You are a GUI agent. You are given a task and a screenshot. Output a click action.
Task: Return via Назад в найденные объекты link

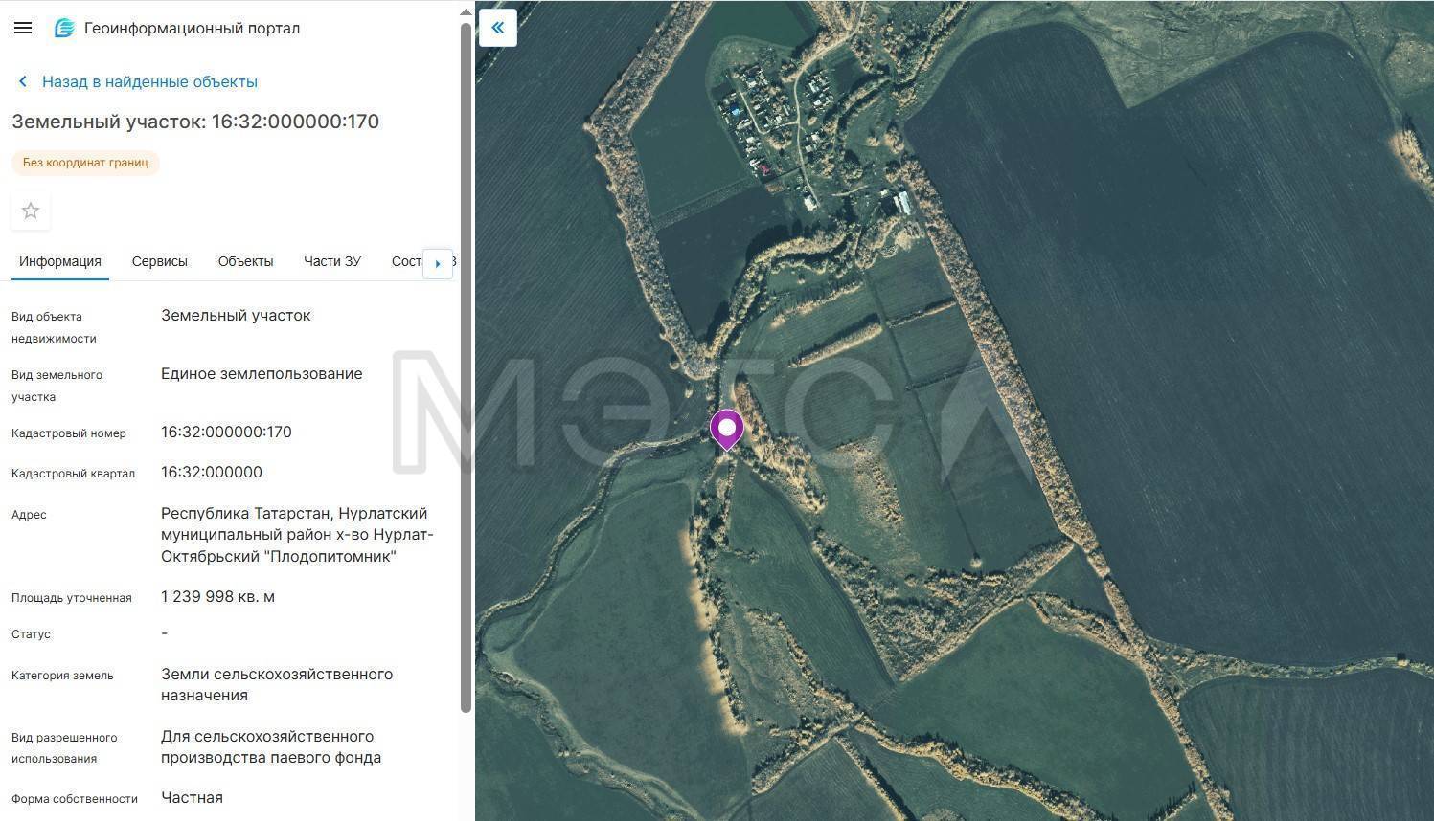pos(149,82)
